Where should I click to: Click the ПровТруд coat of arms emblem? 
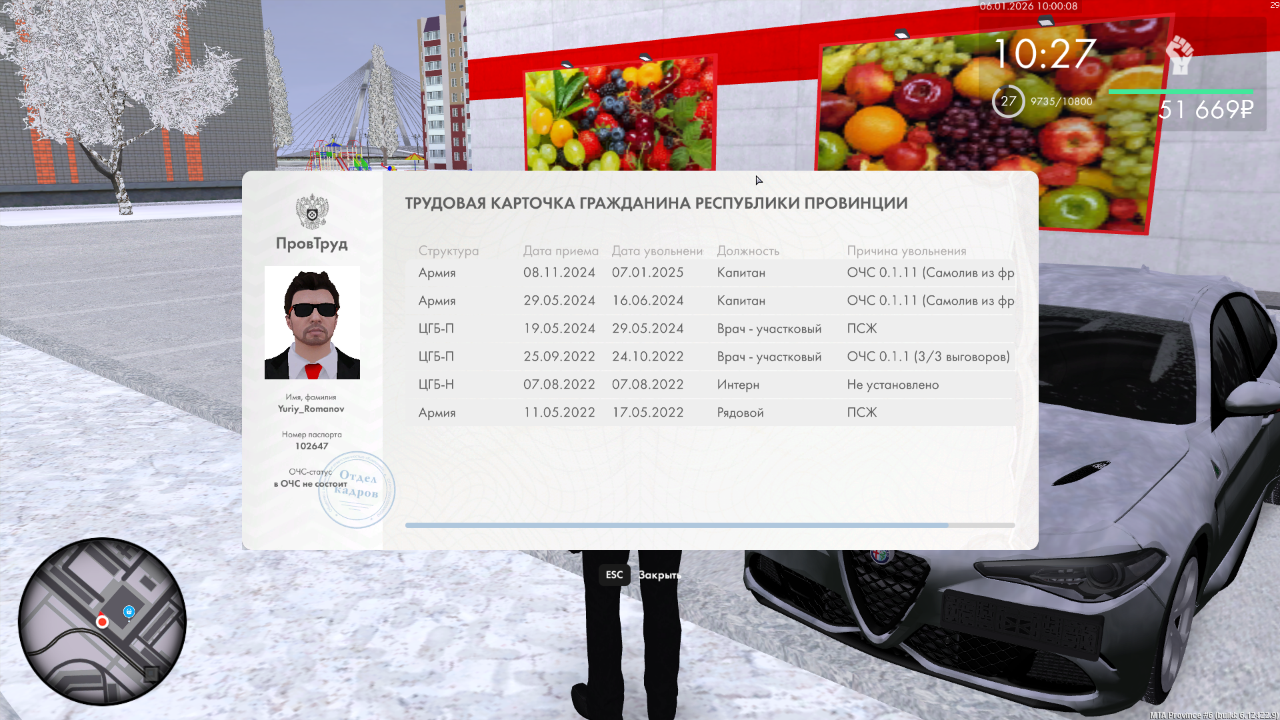point(312,211)
